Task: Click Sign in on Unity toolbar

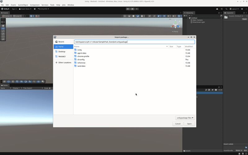Action: click(14, 9)
